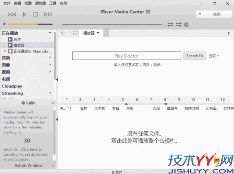Collapse the 正在播放 tree section
The width and height of the screenshot is (234, 174).
click(x=50, y=33)
